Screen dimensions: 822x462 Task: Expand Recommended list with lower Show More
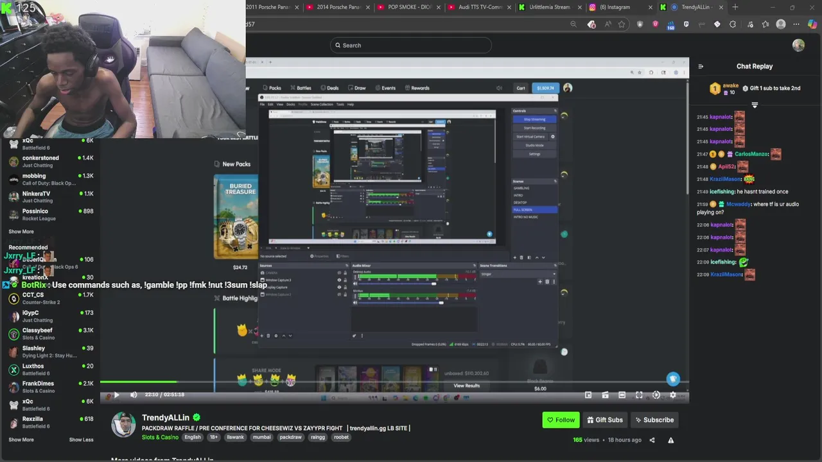click(x=21, y=440)
